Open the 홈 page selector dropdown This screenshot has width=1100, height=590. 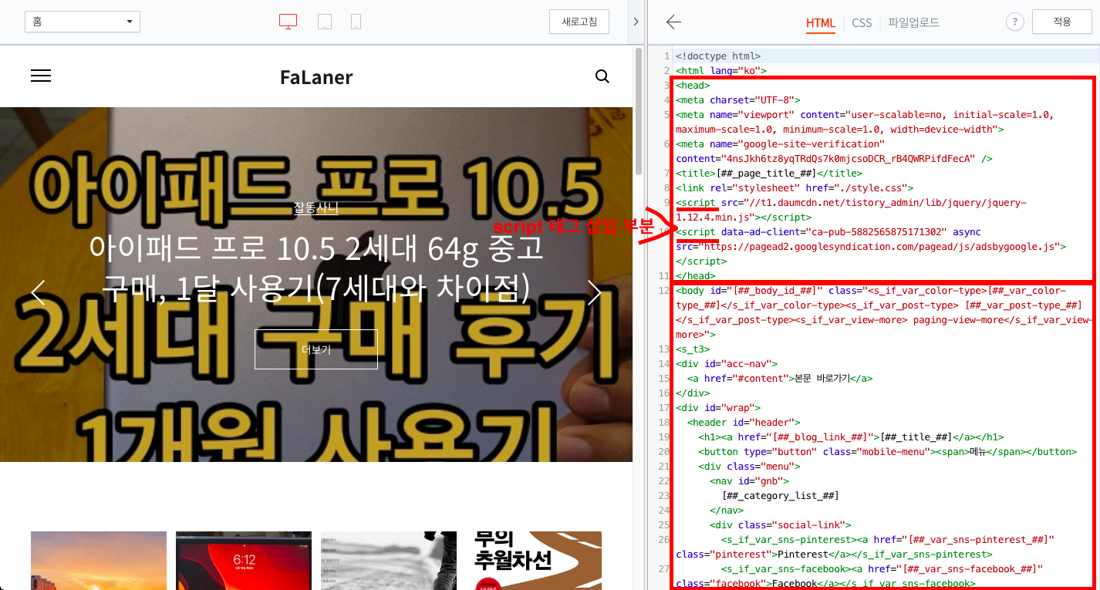click(83, 22)
